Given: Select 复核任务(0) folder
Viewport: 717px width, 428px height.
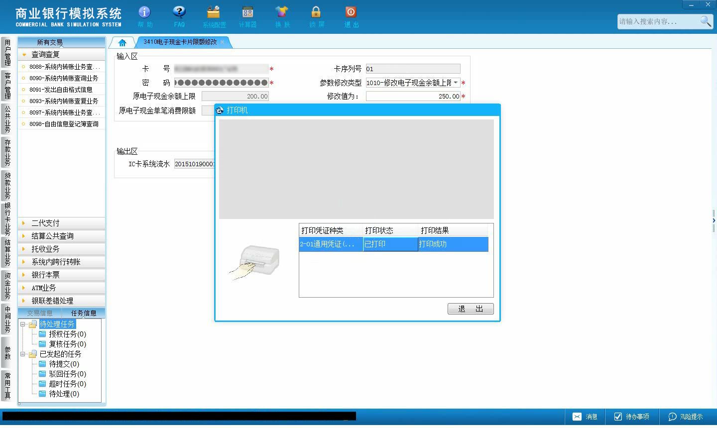Looking at the screenshot, I should [x=62, y=344].
